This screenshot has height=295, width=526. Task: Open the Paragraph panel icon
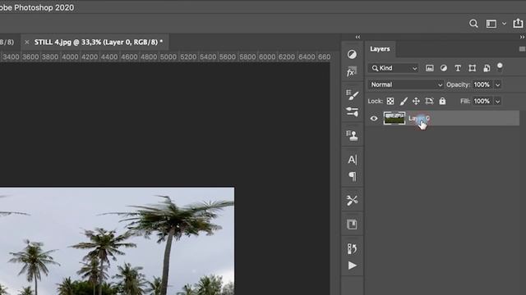pos(352,176)
